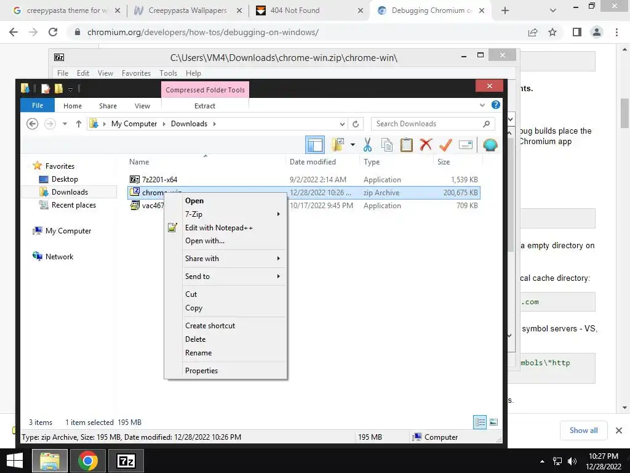Switch to the Home ribbon tab
This screenshot has height=473, width=630.
pos(73,106)
